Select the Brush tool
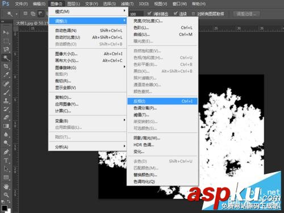The image size is (284, 213). tap(6, 92)
